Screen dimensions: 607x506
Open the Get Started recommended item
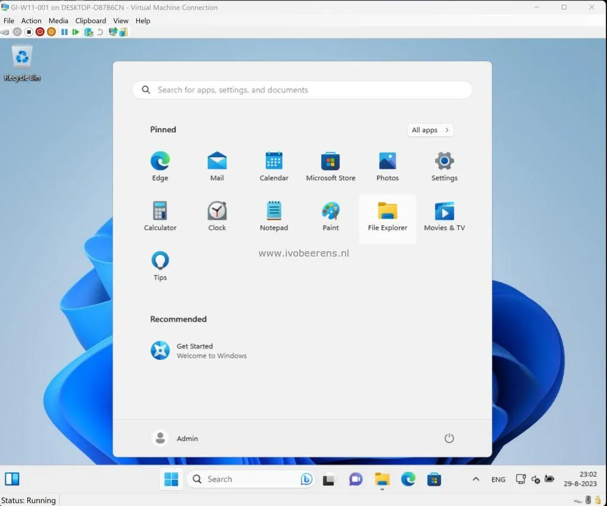coord(199,351)
